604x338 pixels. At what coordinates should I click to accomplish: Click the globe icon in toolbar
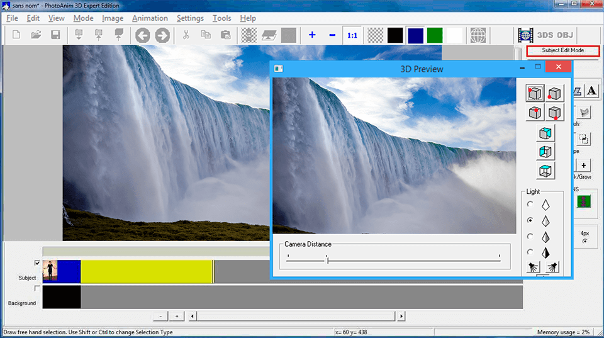point(478,35)
